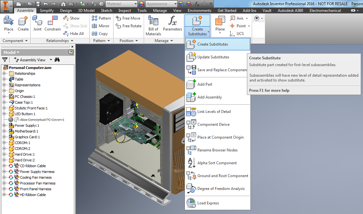Click the Place component icon
The height and width of the screenshot is (214, 363).
click(x=9, y=21)
